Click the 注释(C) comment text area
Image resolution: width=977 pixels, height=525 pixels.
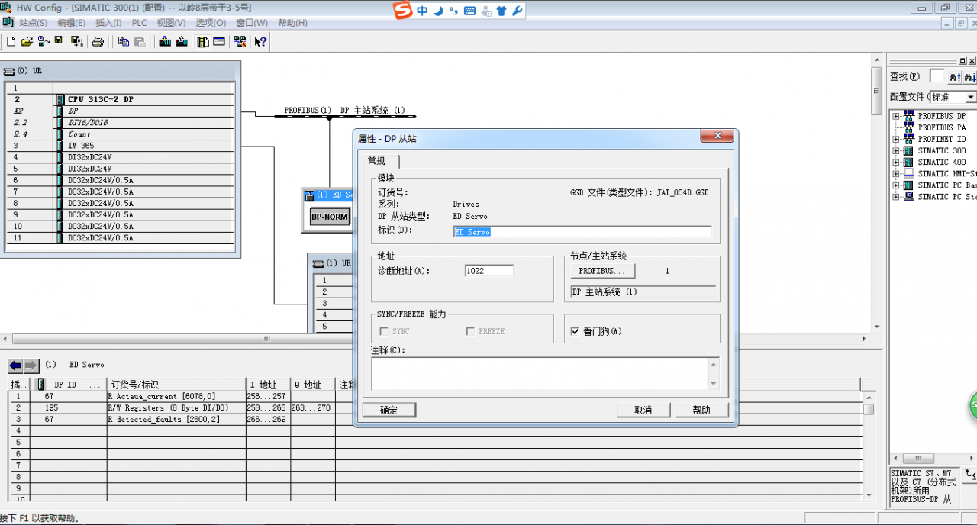(540, 374)
